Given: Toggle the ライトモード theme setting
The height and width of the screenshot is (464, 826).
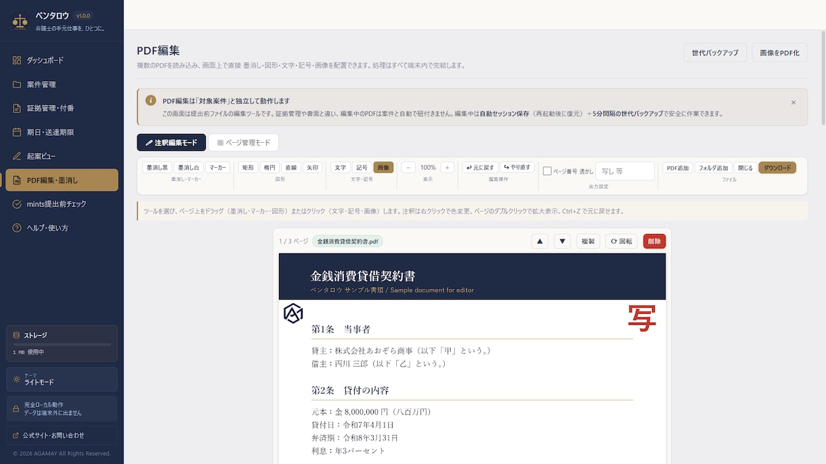Looking at the screenshot, I should 62,379.
